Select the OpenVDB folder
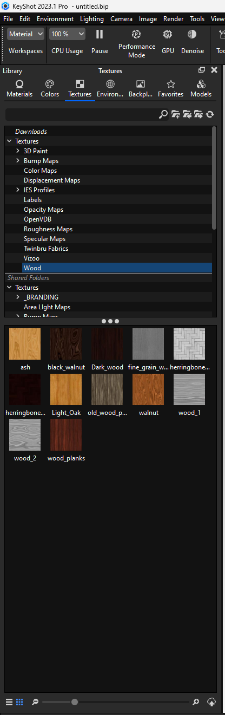The image size is (225, 715). point(37,219)
